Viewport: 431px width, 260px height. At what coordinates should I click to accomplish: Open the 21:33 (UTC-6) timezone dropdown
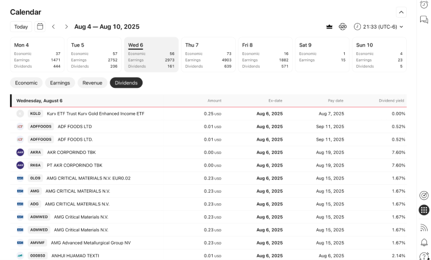pyautogui.click(x=379, y=26)
